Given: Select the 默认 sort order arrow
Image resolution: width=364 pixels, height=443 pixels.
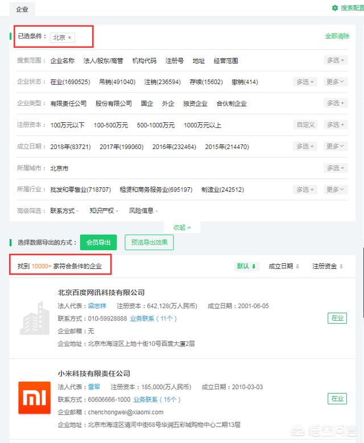Looking at the screenshot, I should [254, 266].
